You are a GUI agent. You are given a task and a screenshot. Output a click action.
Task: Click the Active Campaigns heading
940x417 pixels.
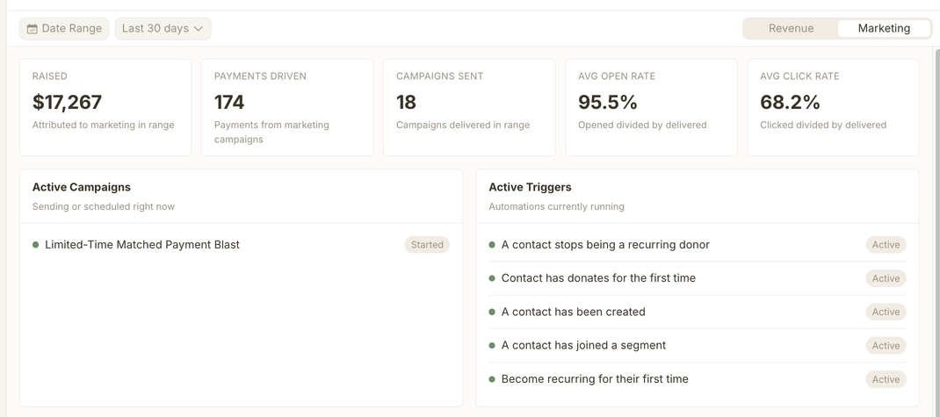82,187
